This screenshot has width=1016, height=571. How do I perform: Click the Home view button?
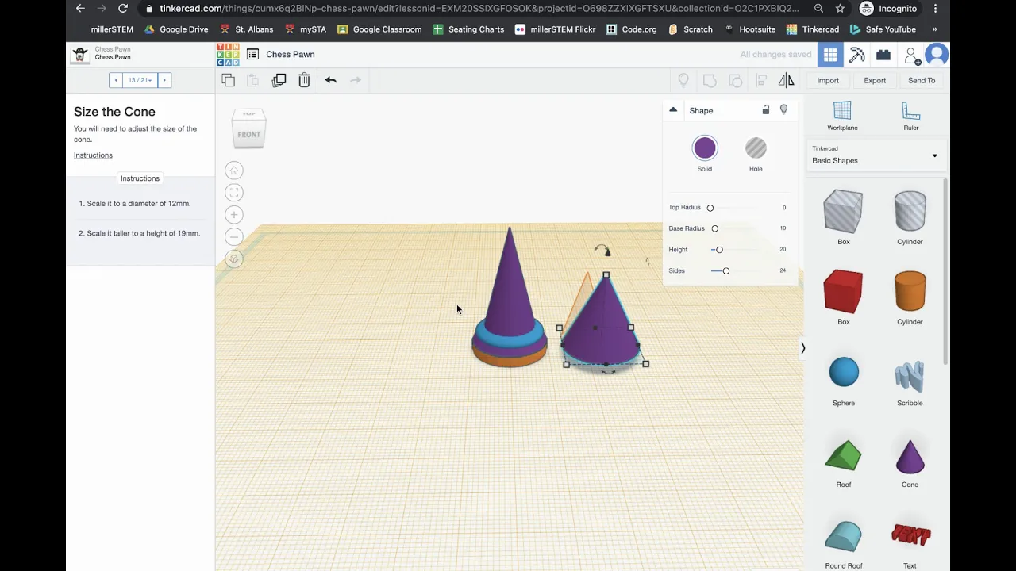coord(234,171)
